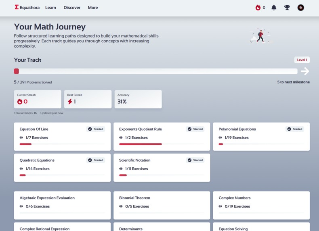Click the checkmark icon on Exponents Quotient Rule card
This screenshot has height=231, width=319.
tap(189, 129)
